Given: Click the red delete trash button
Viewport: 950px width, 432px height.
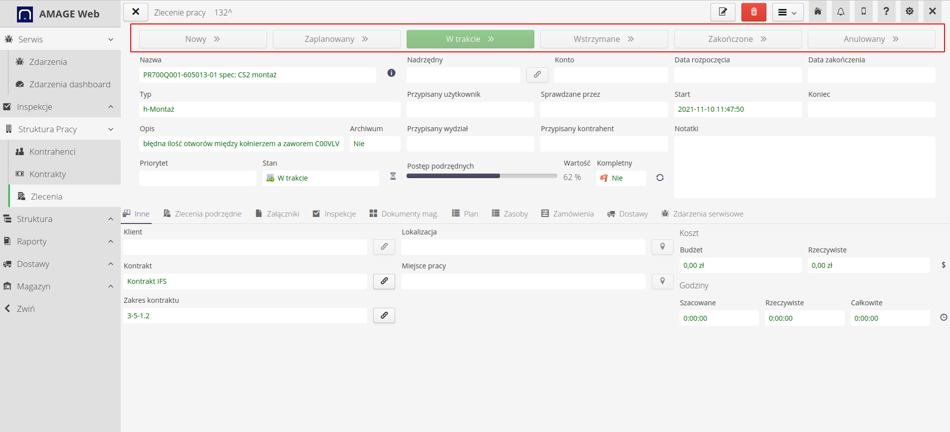Looking at the screenshot, I should [753, 12].
